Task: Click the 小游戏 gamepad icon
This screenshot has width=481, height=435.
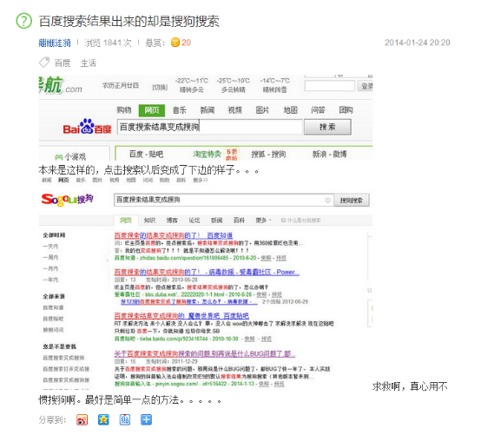Action: pos(58,157)
